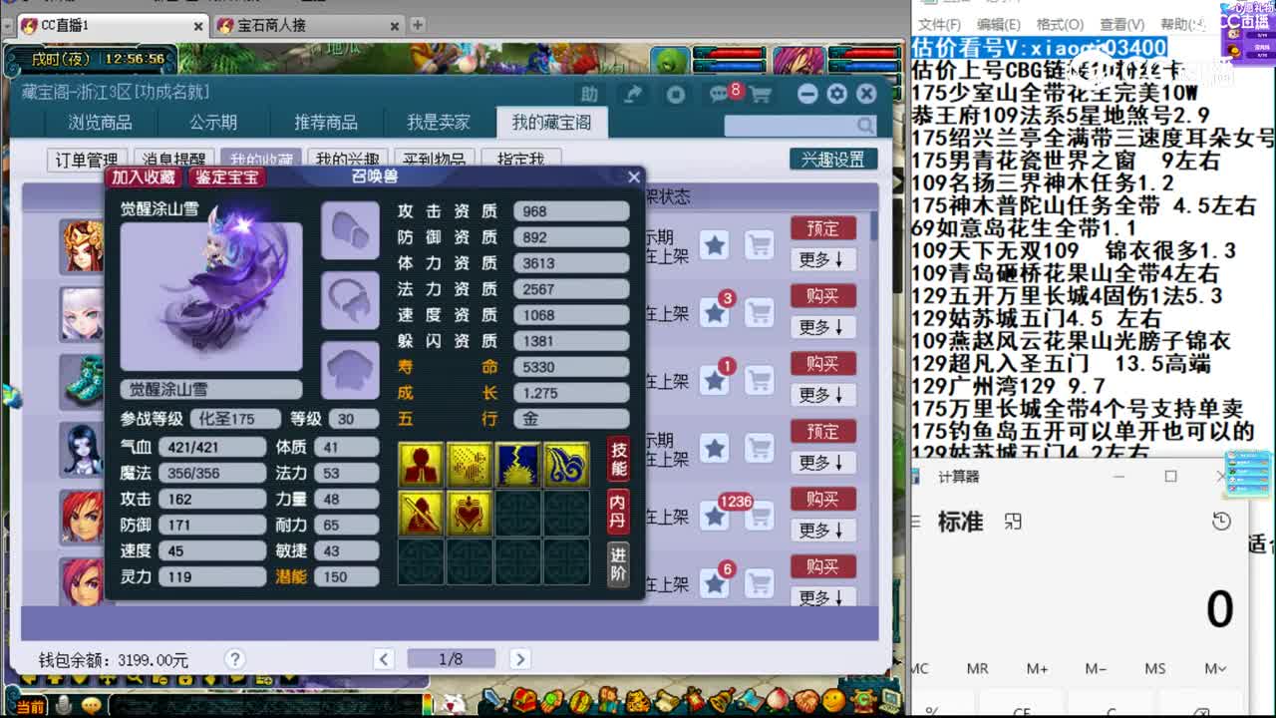Expand 更多 dropdown in third listing row
The image size is (1276, 718).
coord(821,395)
